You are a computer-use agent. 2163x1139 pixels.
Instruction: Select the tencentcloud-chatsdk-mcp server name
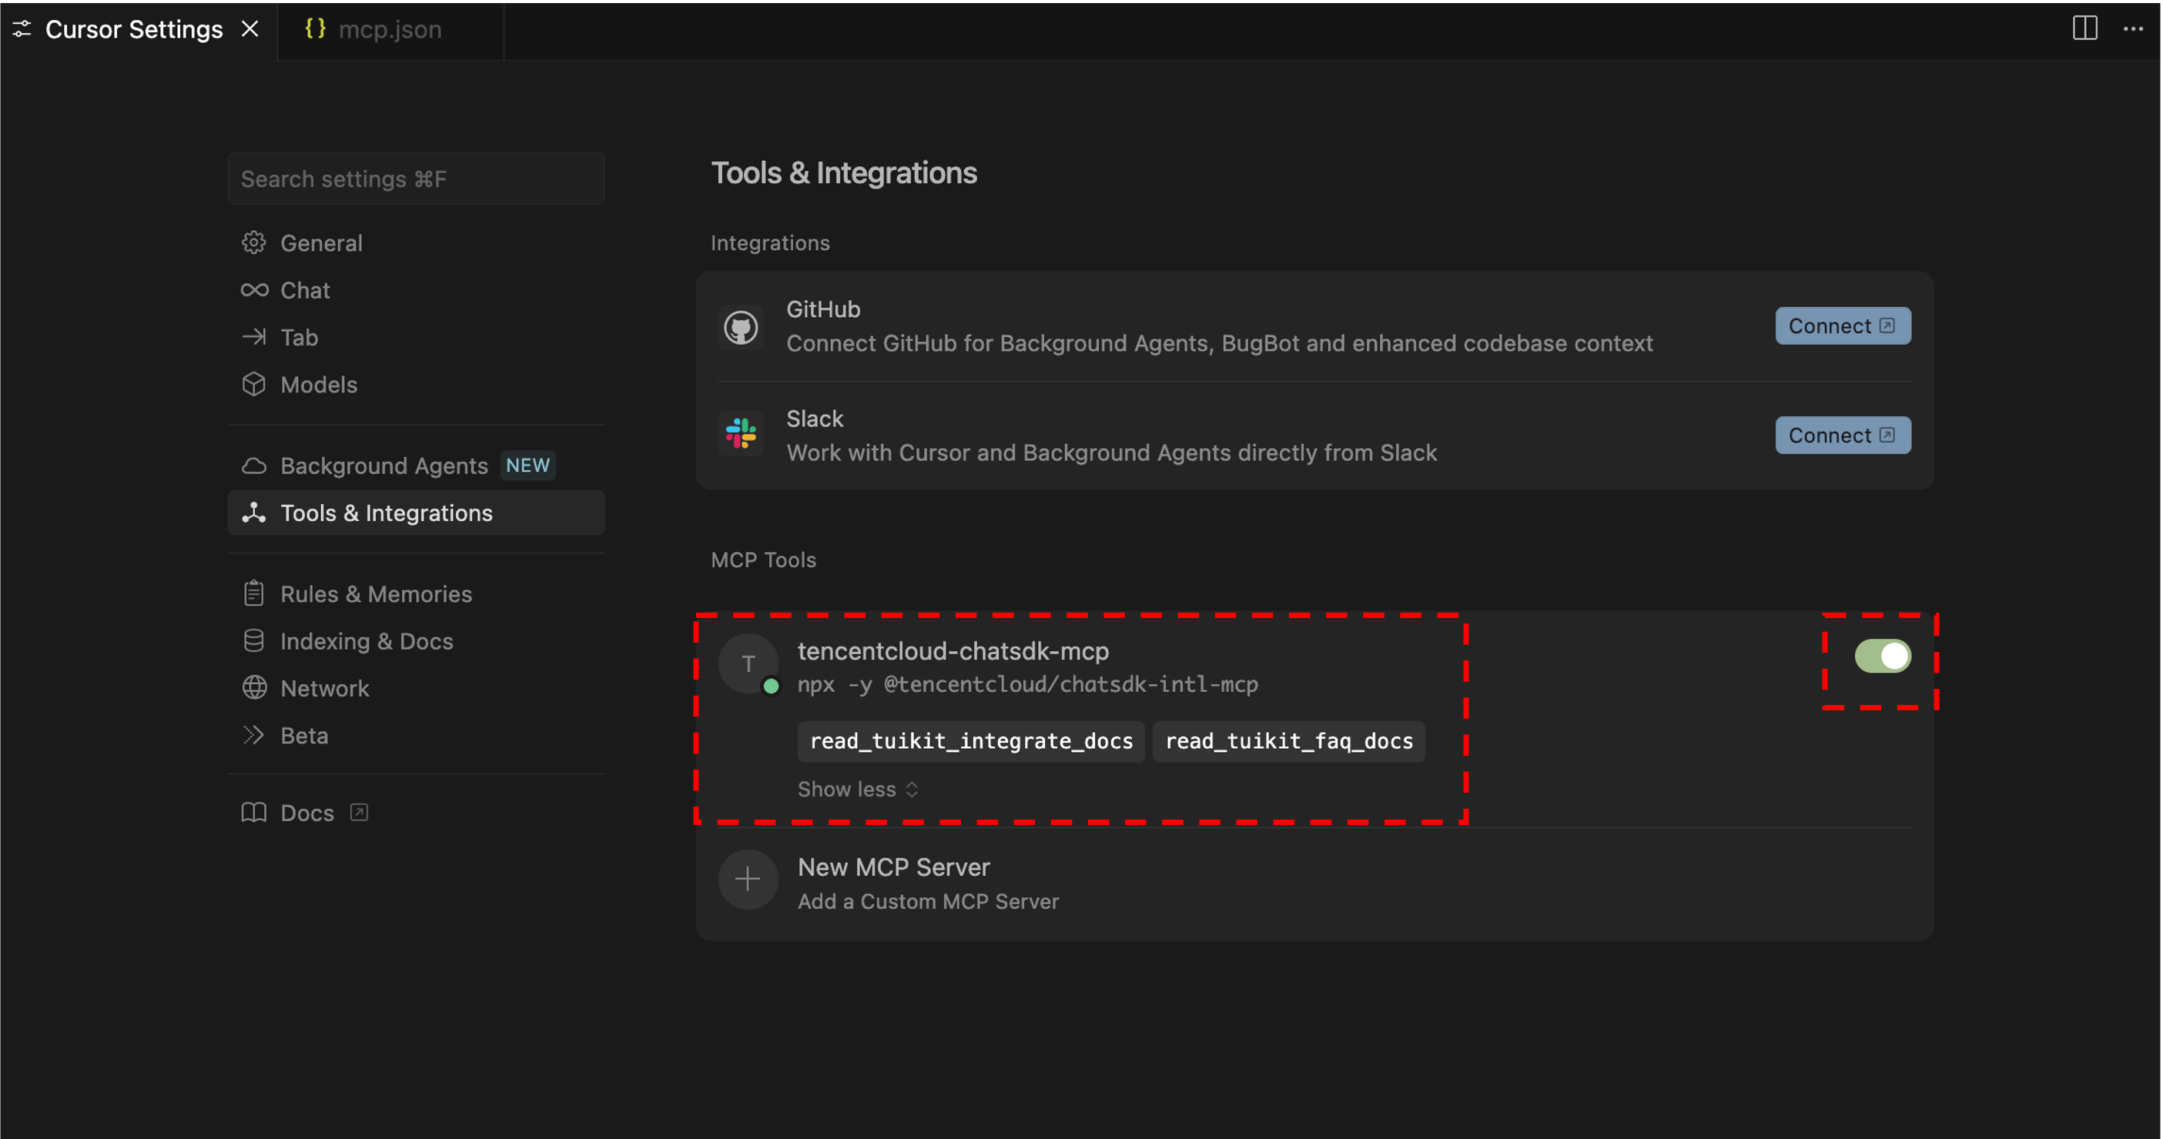[x=953, y=650]
